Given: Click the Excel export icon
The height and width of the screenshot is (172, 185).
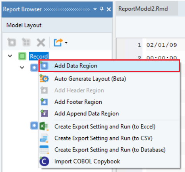Looking at the screenshot, I should (x=44, y=126).
